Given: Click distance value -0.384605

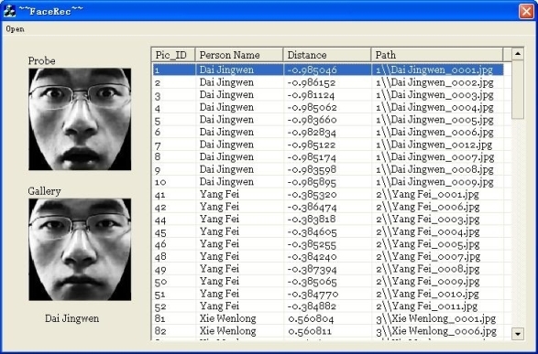Looking at the screenshot, I should click(x=313, y=231).
